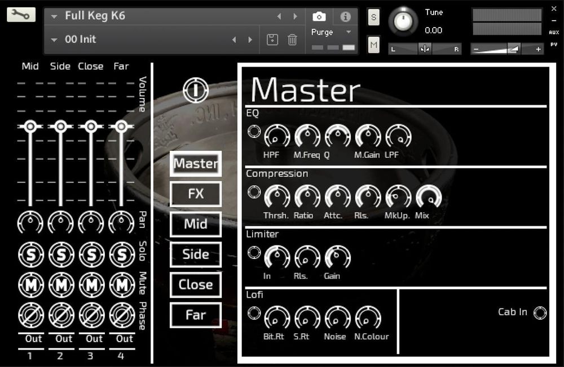Open the instrument info icon
Image resolution: width=564 pixels, height=367 pixels.
tap(345, 17)
